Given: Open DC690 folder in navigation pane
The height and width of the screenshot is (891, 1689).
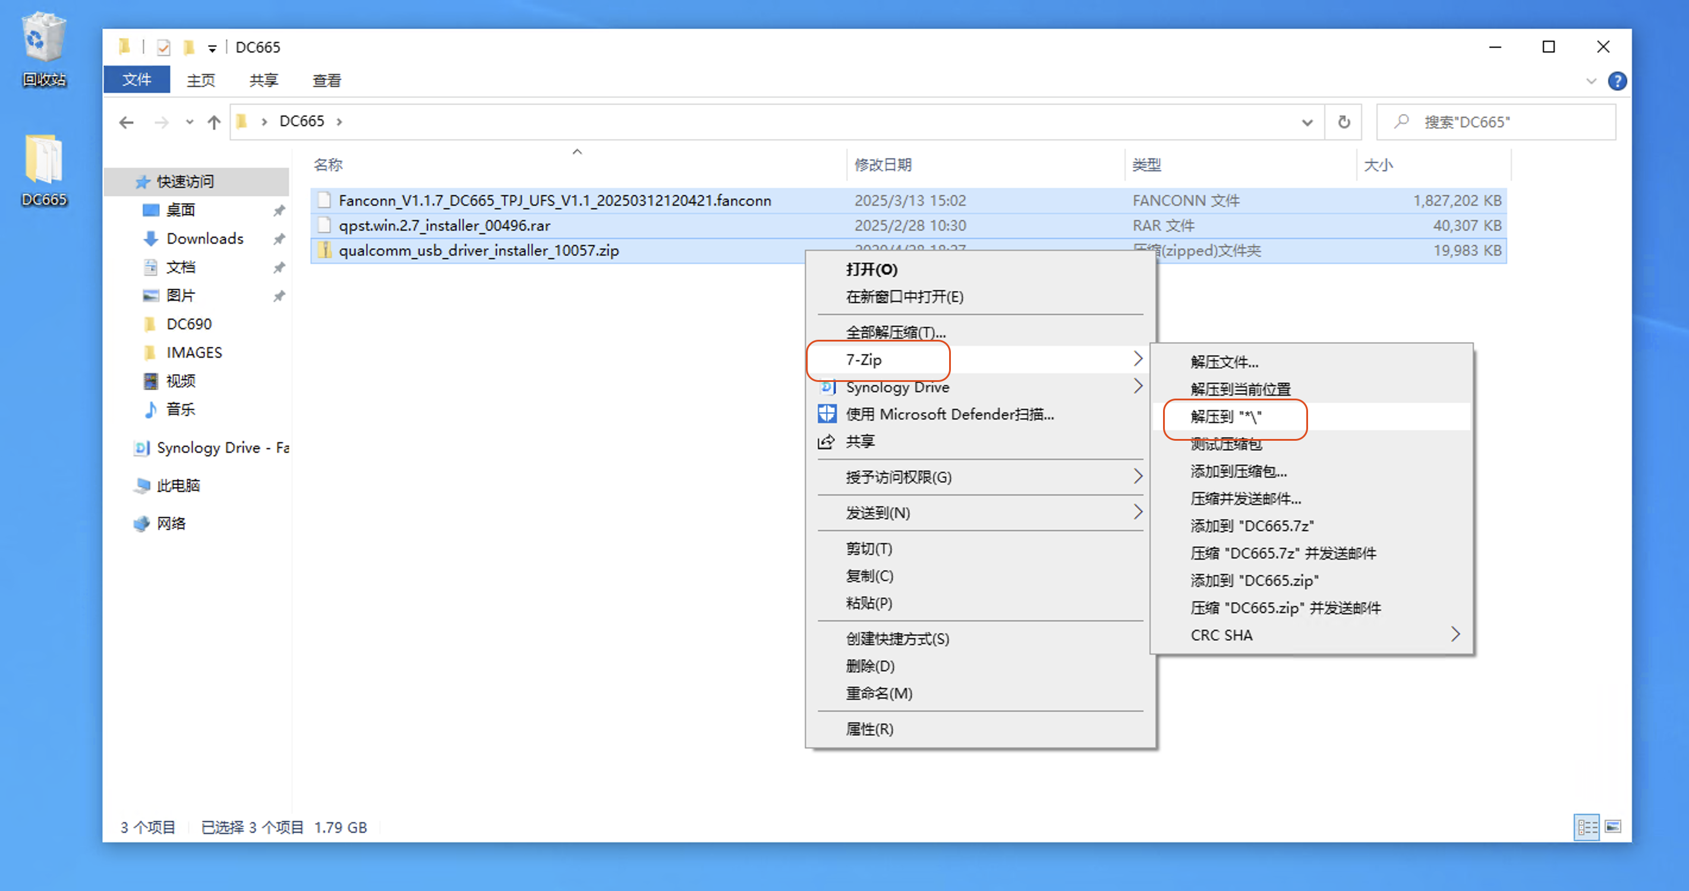Looking at the screenshot, I should pyautogui.click(x=189, y=324).
